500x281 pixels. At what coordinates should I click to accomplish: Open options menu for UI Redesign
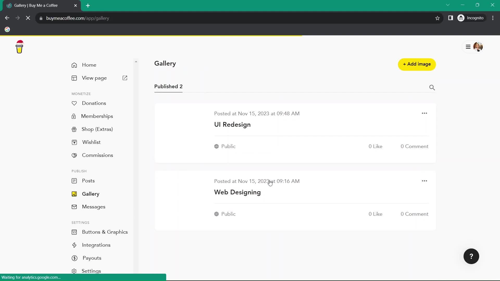[x=424, y=113]
